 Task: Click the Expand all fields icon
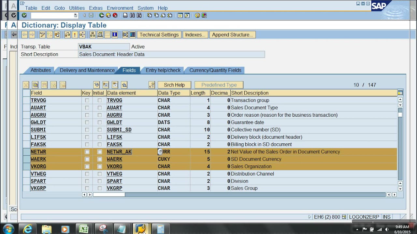96,85
